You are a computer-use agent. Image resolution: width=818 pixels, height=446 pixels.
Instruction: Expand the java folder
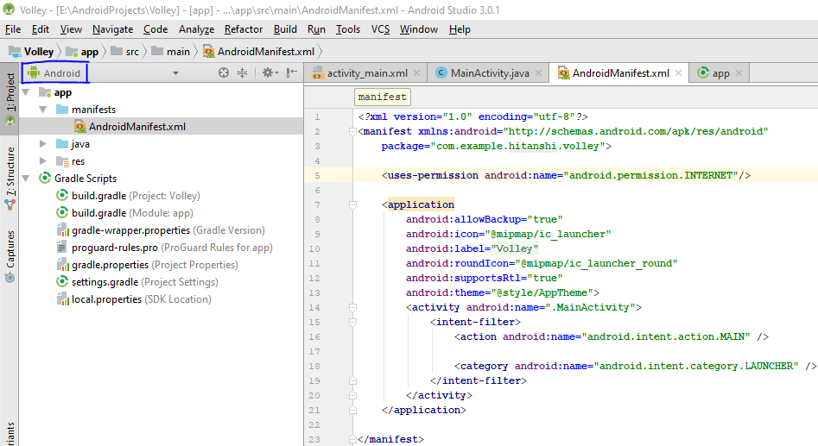coord(44,144)
